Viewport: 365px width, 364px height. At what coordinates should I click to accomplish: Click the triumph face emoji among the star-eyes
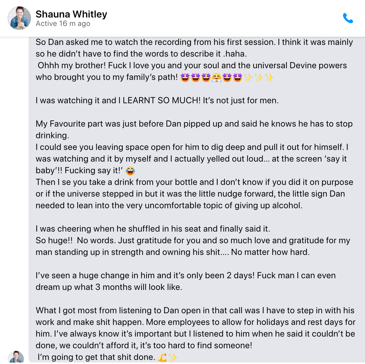coord(217,77)
